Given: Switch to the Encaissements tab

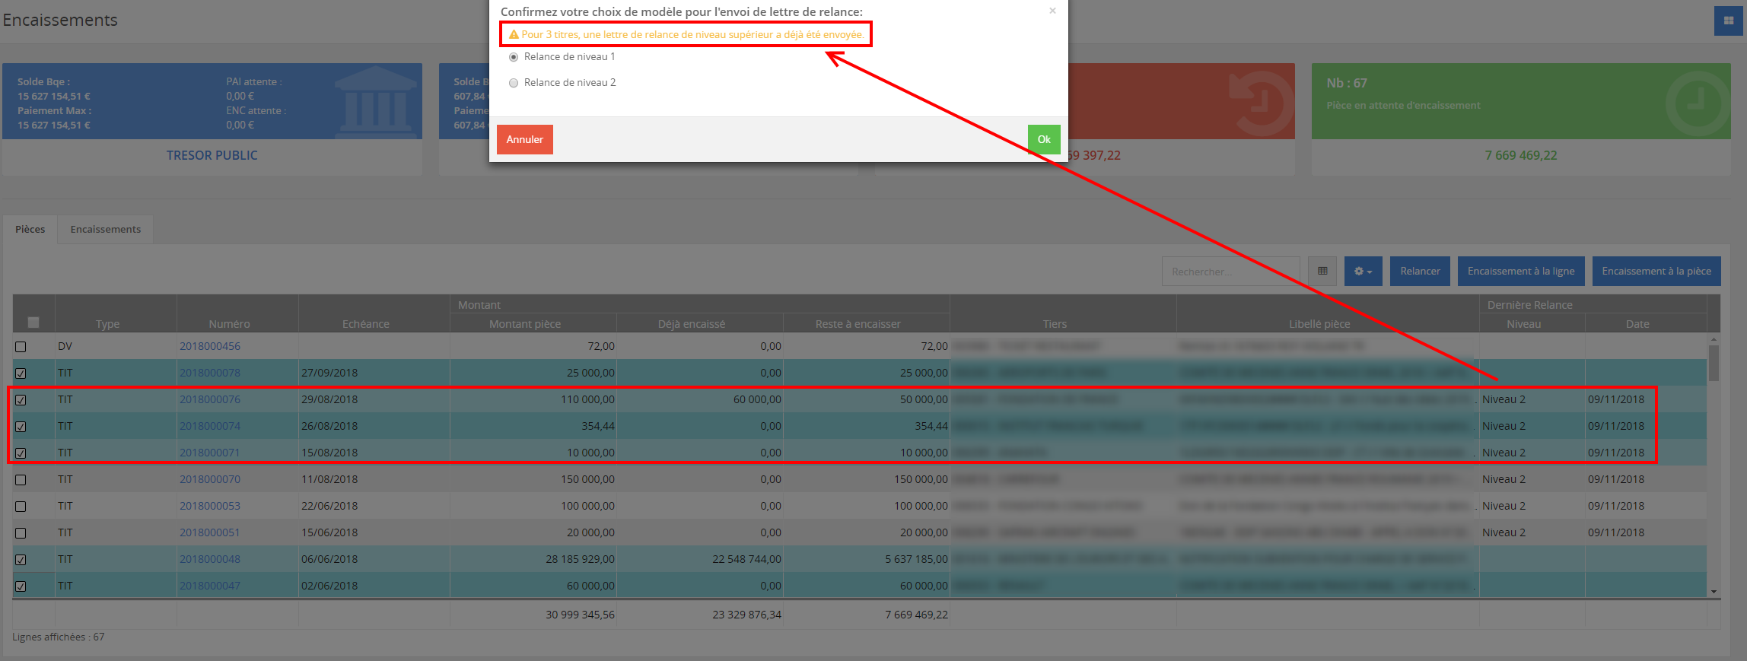Looking at the screenshot, I should (105, 229).
